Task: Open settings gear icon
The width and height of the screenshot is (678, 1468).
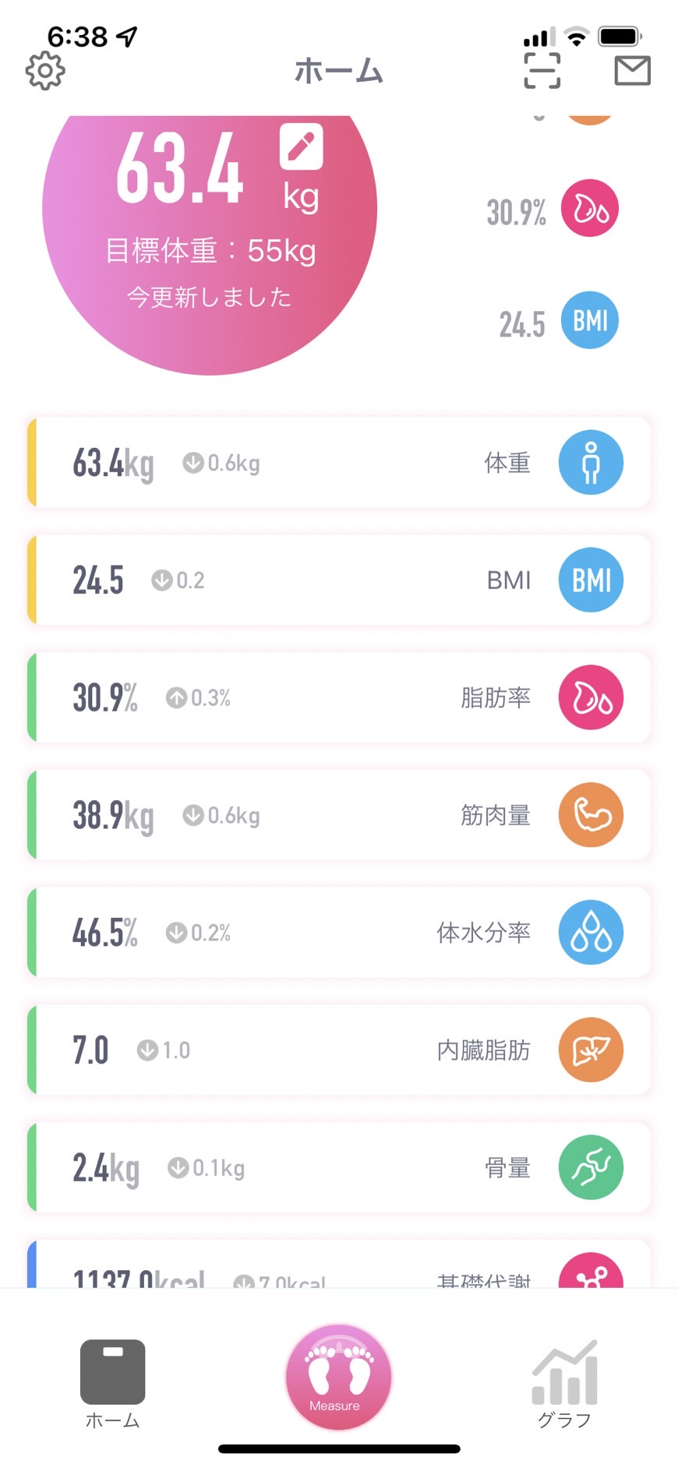Action: [45, 71]
